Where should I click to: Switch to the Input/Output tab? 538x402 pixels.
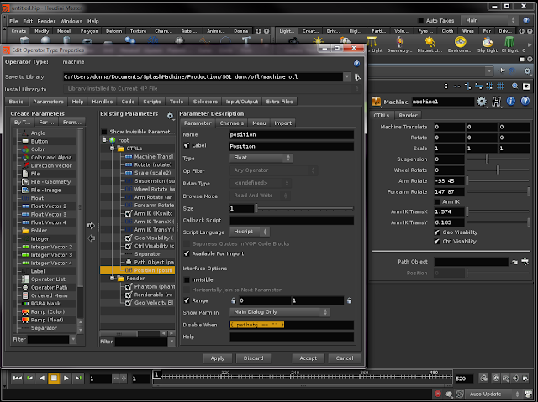point(242,102)
